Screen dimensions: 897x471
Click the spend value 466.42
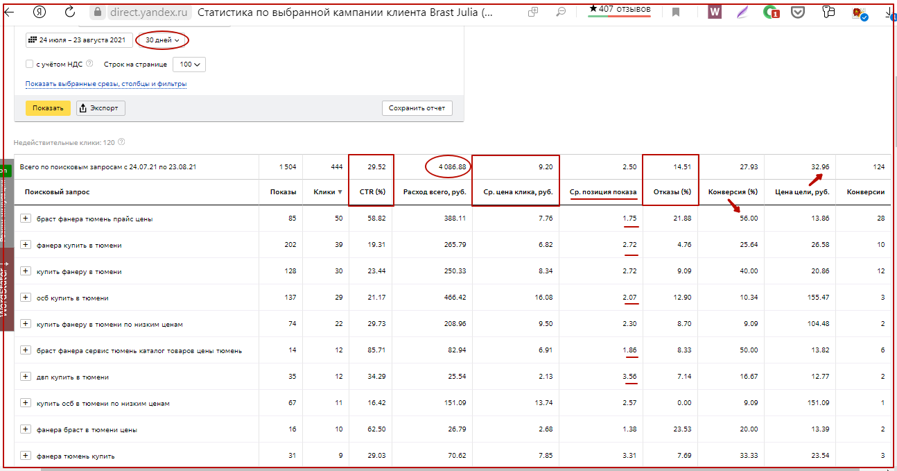pos(455,298)
